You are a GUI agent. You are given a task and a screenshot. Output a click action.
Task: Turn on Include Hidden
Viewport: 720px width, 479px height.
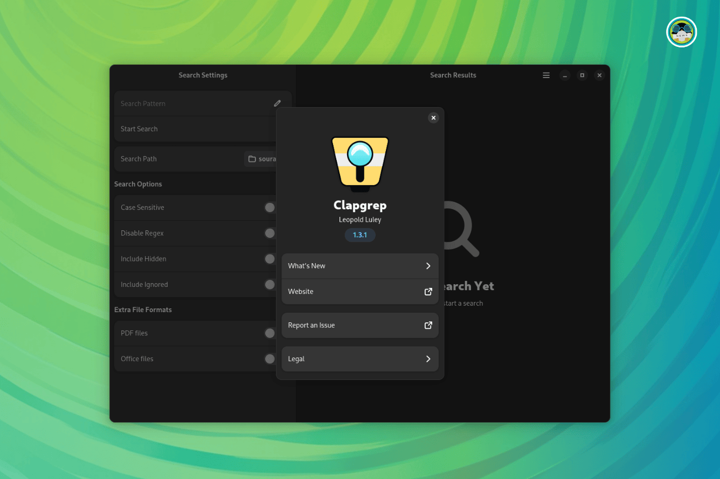click(270, 259)
